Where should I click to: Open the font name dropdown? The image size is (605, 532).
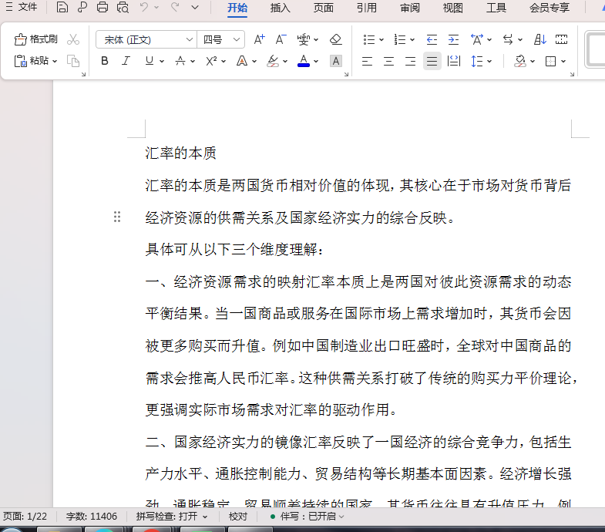pos(189,39)
